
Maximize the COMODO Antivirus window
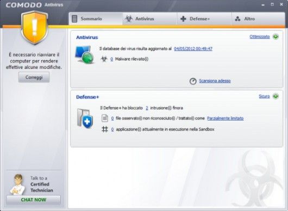272,4
